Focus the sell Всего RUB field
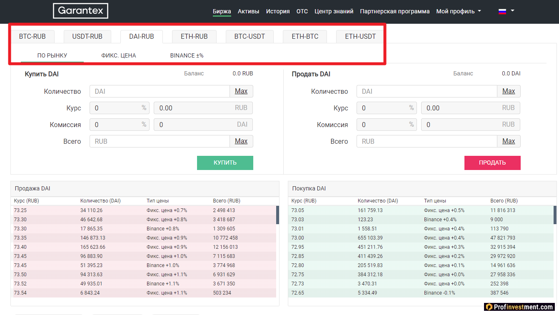Image resolution: width=559 pixels, height=315 pixels. pyautogui.click(x=427, y=141)
